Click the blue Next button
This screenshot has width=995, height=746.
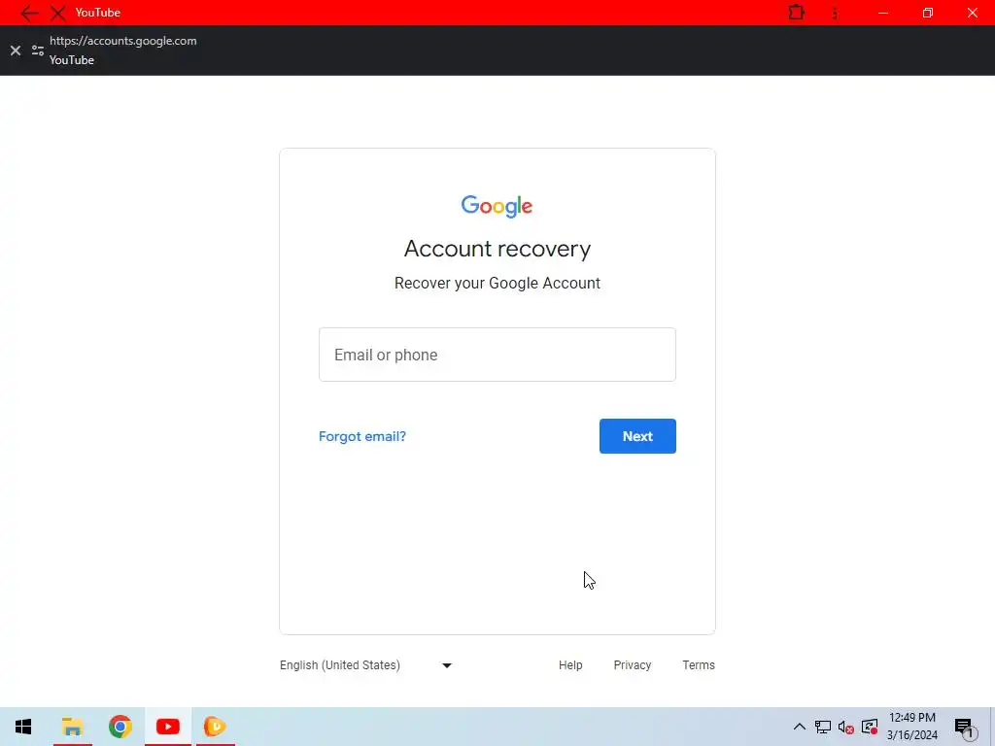pyautogui.click(x=637, y=436)
